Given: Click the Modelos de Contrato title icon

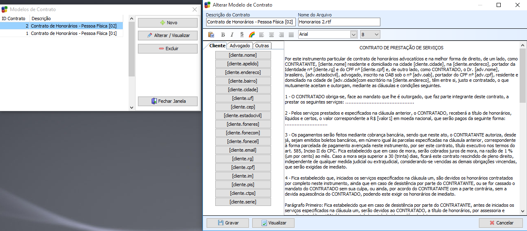Looking at the screenshot, I should pos(5,9).
